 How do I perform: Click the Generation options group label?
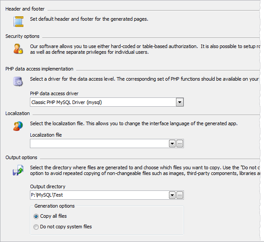tap(55, 206)
